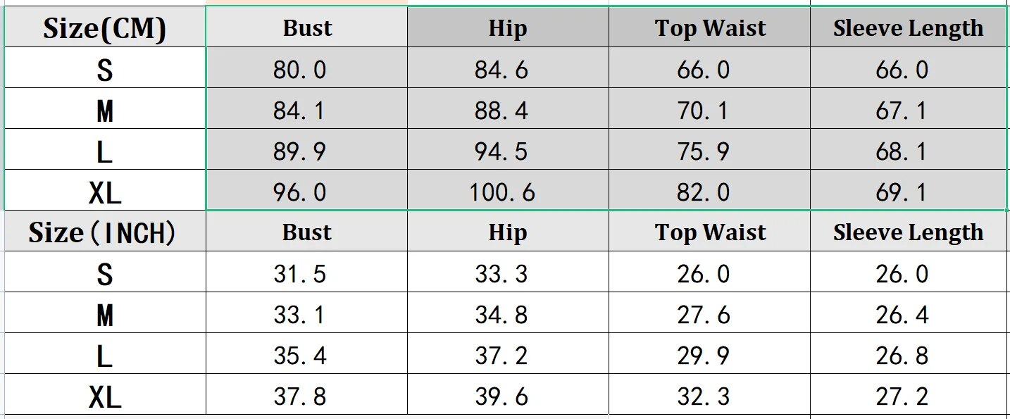Click the Sleeve Length header in the CM table

tap(908, 28)
